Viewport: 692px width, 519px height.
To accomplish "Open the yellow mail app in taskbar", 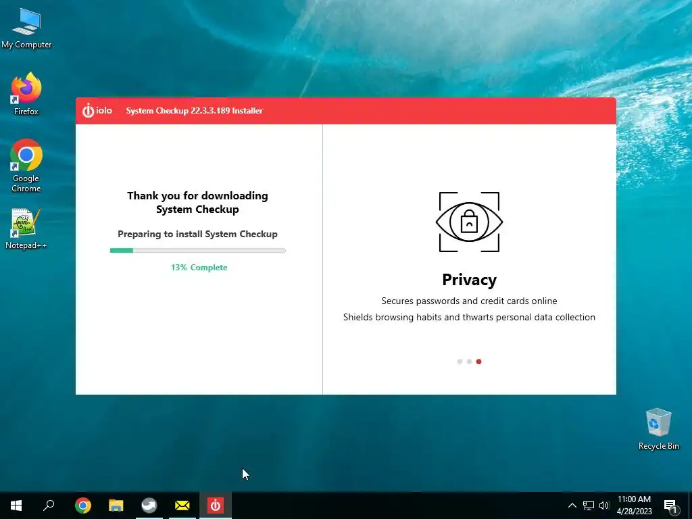I will click(x=182, y=505).
